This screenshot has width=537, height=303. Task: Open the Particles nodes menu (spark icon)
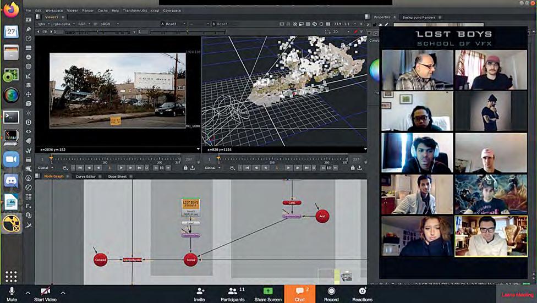29,113
